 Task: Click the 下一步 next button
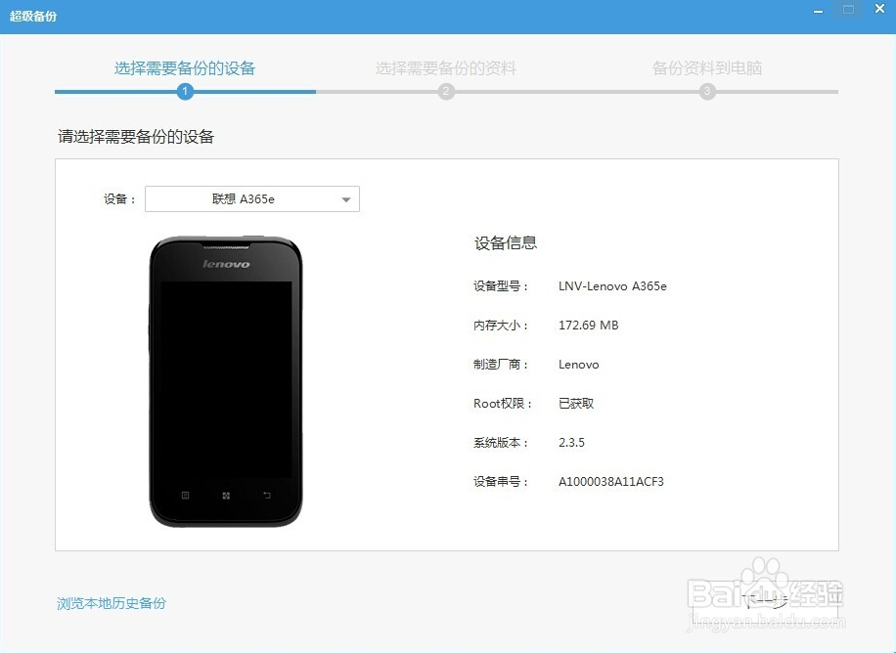(x=765, y=600)
